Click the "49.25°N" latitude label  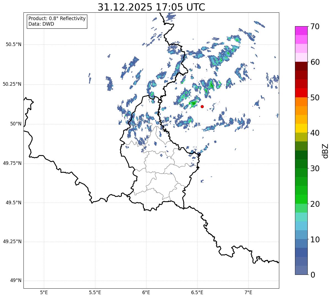[x=12, y=241]
